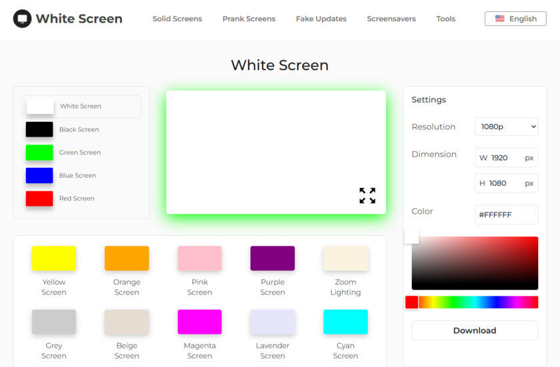Click the rainbow hue slider bar
The width and height of the screenshot is (560, 367).
(475, 302)
